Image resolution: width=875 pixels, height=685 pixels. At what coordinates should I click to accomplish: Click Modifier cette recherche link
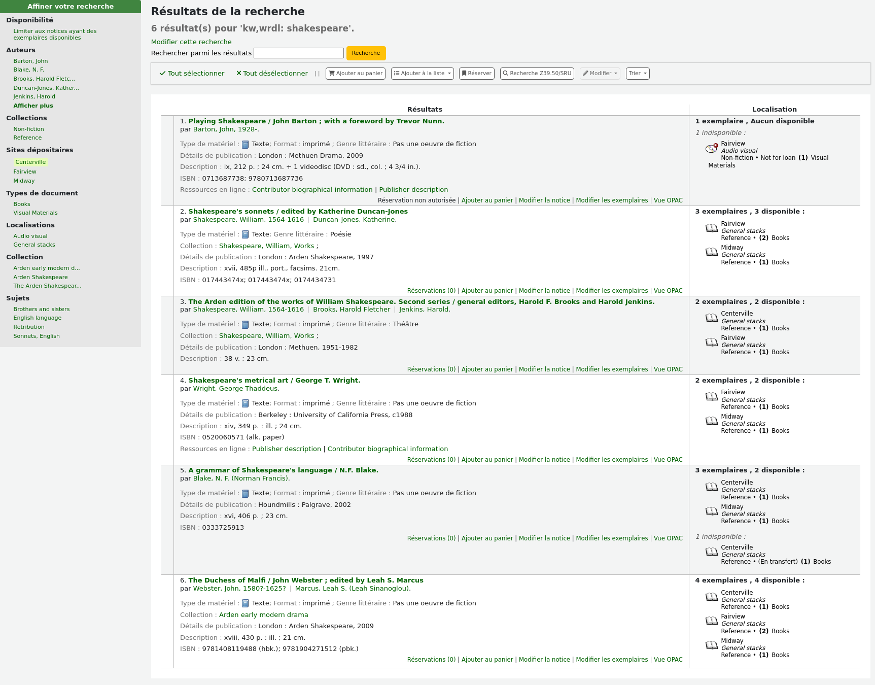click(191, 42)
